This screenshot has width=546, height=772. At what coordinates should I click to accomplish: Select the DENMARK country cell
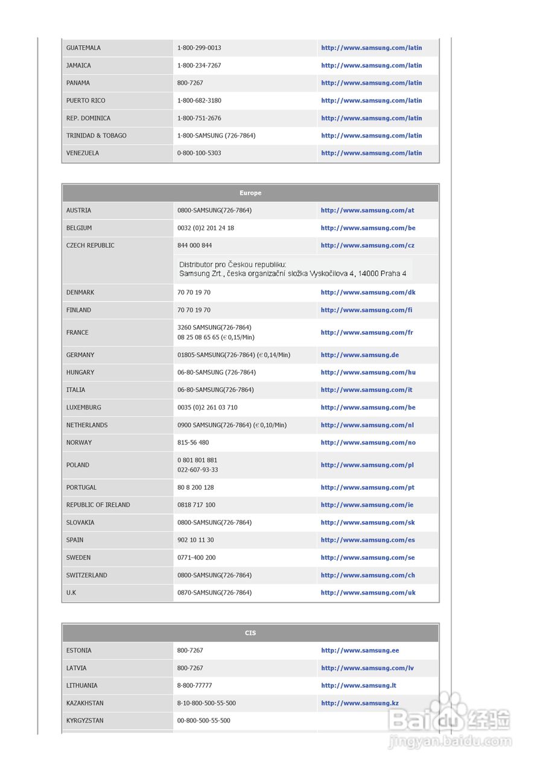(118, 293)
